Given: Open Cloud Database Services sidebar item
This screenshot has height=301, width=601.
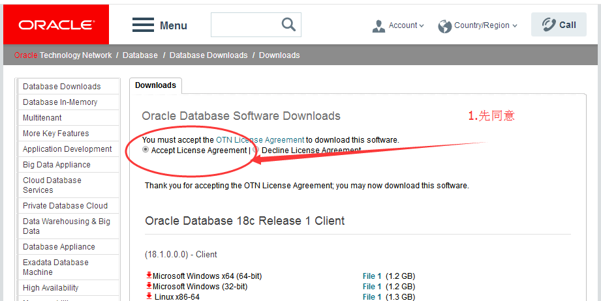Looking at the screenshot, I should 52,185.
